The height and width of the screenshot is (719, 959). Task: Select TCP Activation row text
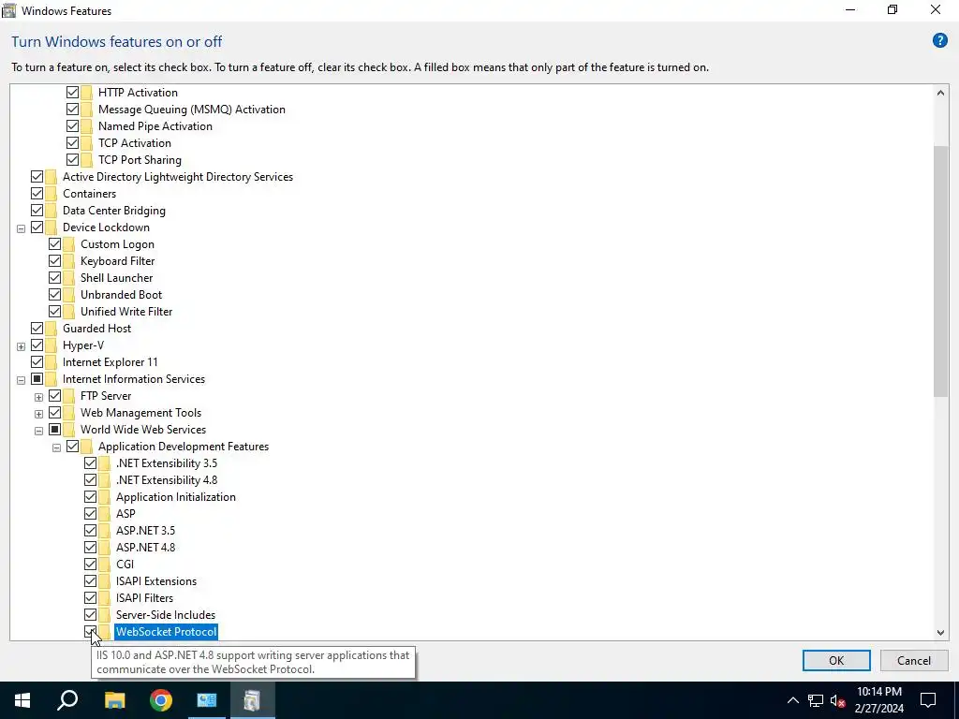135,143
